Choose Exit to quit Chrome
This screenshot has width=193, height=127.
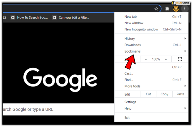point(151,118)
